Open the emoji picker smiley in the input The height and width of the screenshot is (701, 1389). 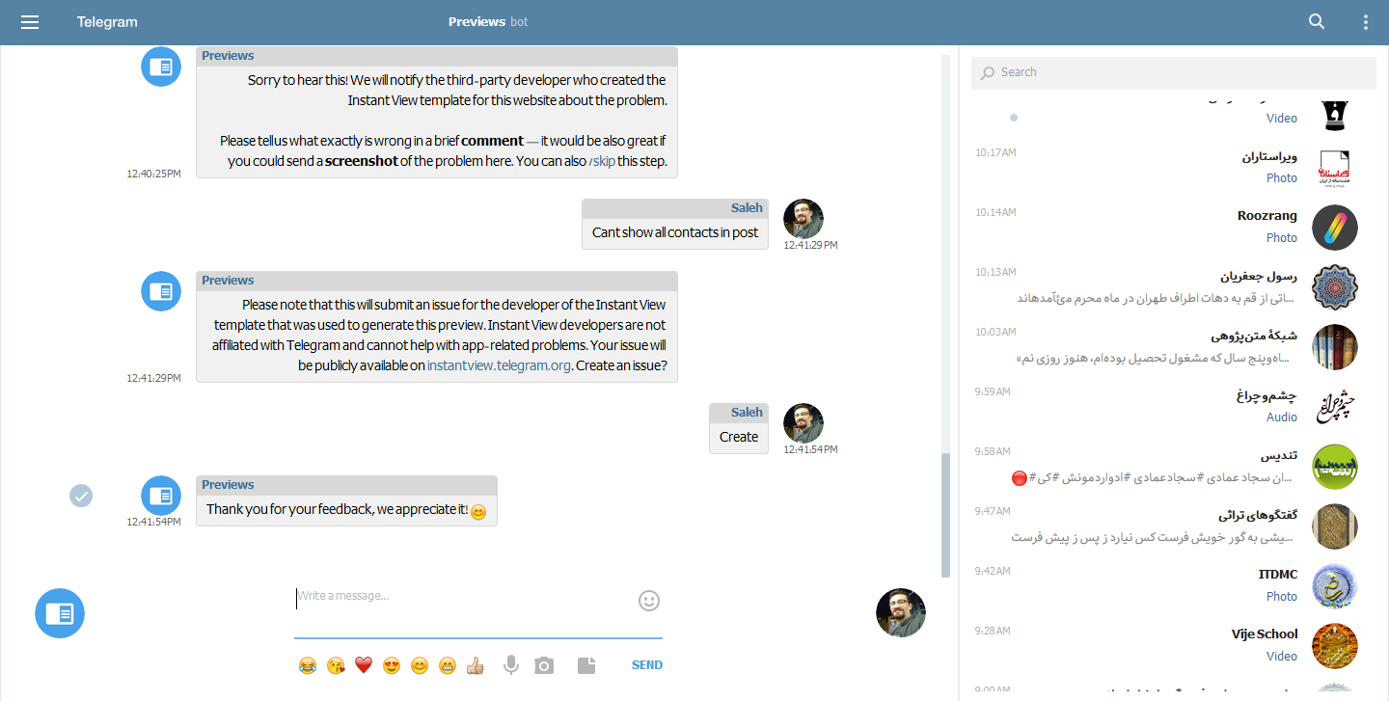[x=648, y=601]
